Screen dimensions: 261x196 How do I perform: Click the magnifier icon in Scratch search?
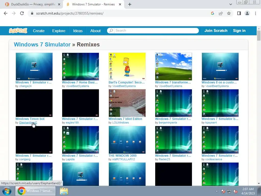pos(111,31)
